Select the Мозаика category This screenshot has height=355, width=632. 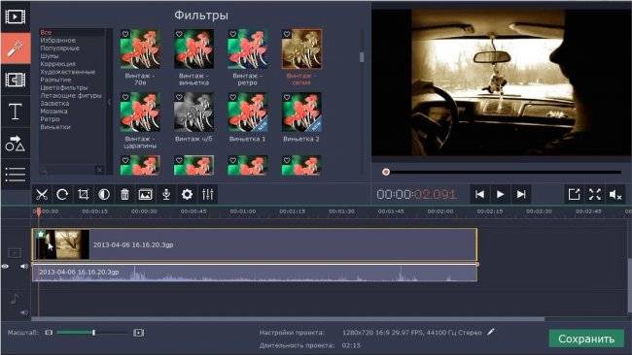[x=53, y=112]
